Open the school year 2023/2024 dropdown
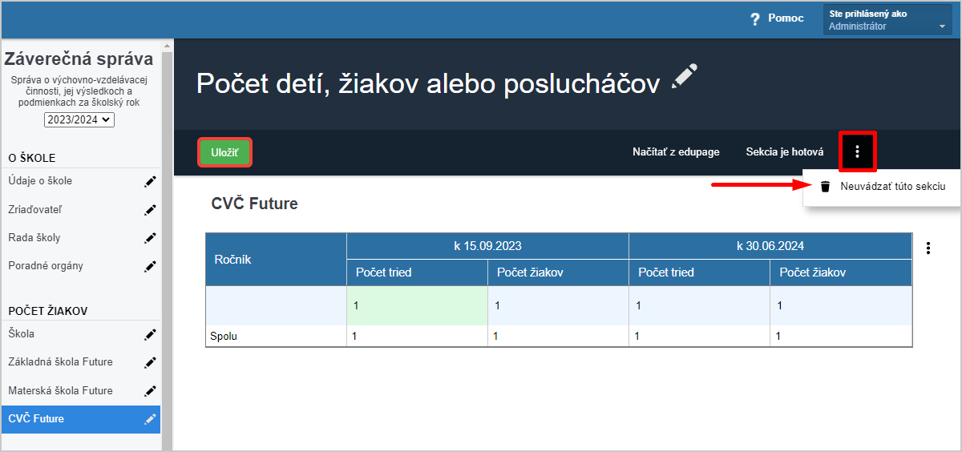962x452 pixels. coord(80,119)
